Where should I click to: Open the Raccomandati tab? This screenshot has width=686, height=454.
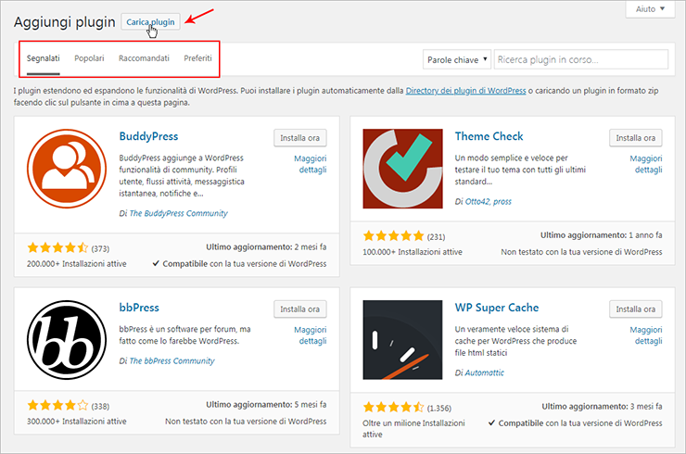tap(144, 58)
